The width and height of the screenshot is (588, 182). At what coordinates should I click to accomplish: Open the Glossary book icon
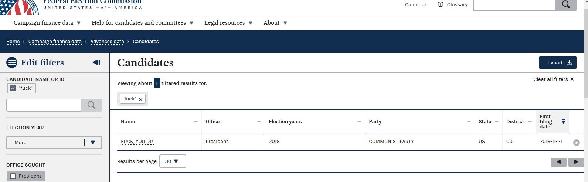pos(441,4)
